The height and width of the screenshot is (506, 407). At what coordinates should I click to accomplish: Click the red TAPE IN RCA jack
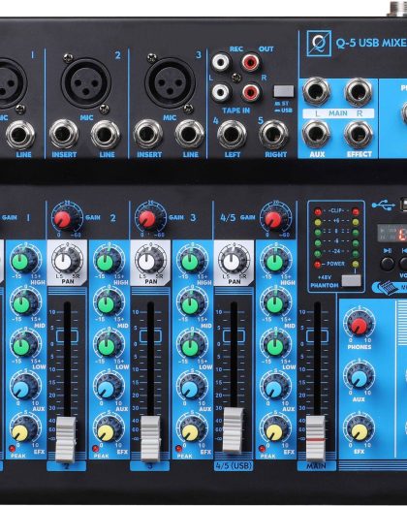pyautogui.click(x=251, y=92)
